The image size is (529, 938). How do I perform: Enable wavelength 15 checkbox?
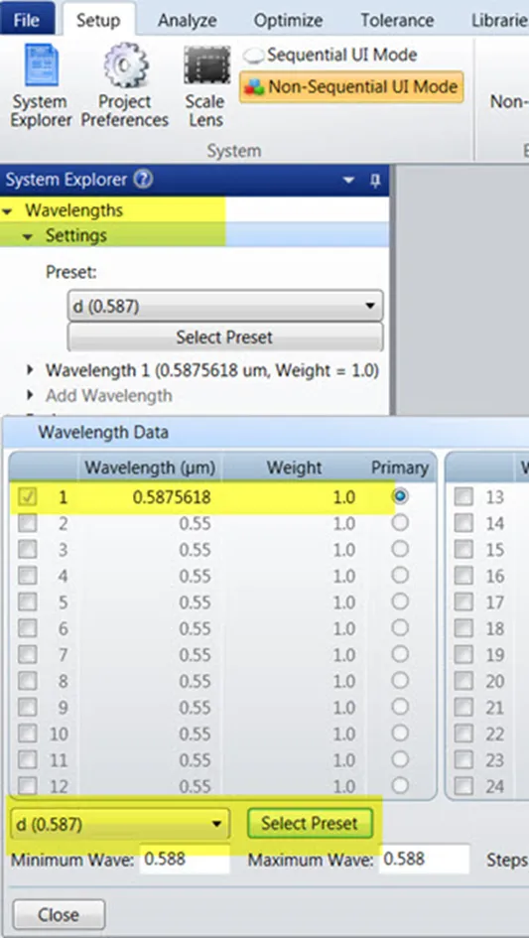(x=463, y=550)
